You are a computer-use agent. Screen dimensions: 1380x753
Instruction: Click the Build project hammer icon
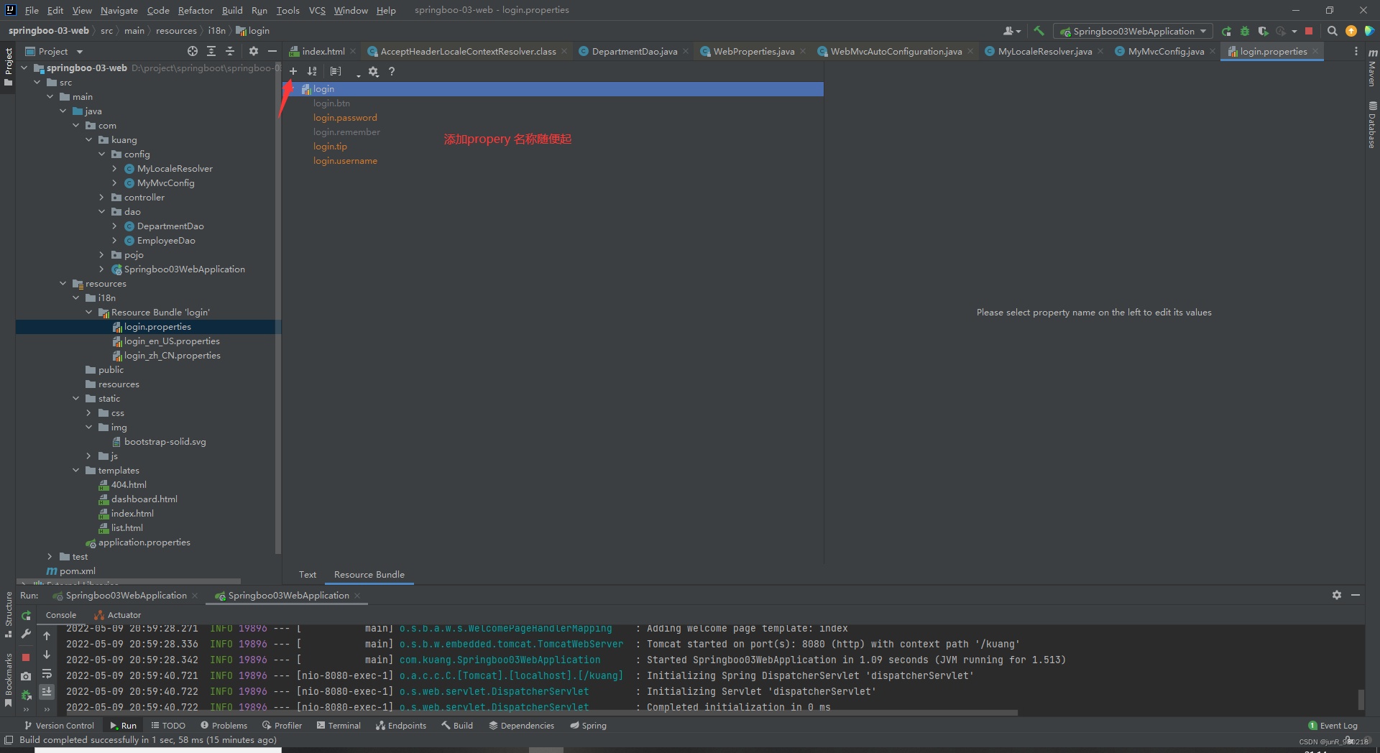point(1039,31)
